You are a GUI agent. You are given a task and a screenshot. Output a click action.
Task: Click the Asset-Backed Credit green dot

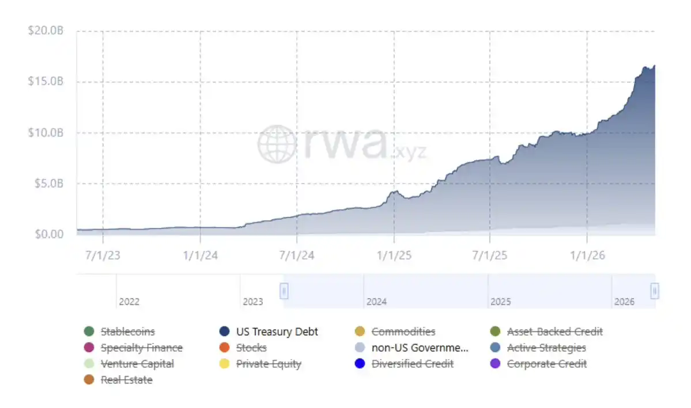click(495, 331)
